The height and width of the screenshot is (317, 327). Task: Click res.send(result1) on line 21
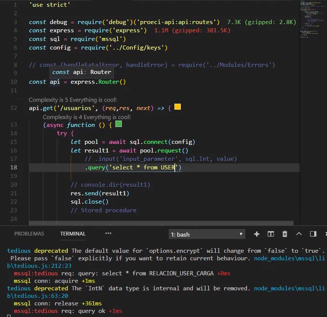[x=100, y=193]
